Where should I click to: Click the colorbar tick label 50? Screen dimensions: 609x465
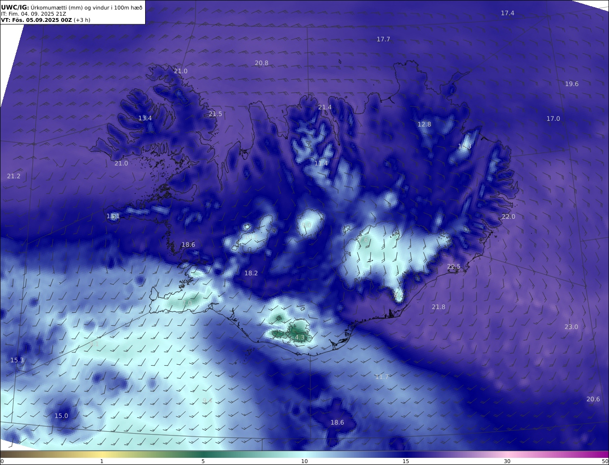point(605,461)
